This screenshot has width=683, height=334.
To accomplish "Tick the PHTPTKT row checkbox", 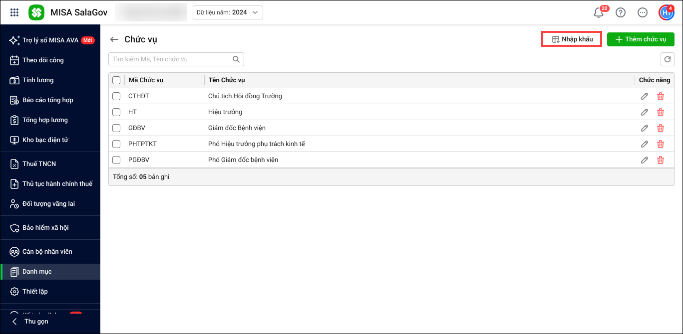I will tap(116, 144).
